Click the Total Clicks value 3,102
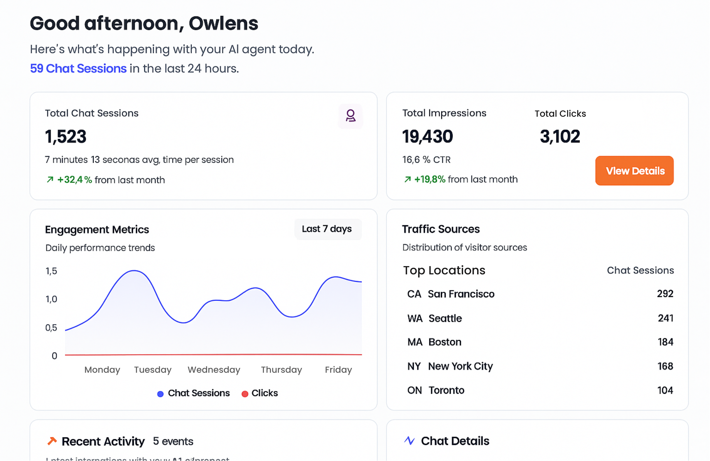 pyautogui.click(x=560, y=136)
